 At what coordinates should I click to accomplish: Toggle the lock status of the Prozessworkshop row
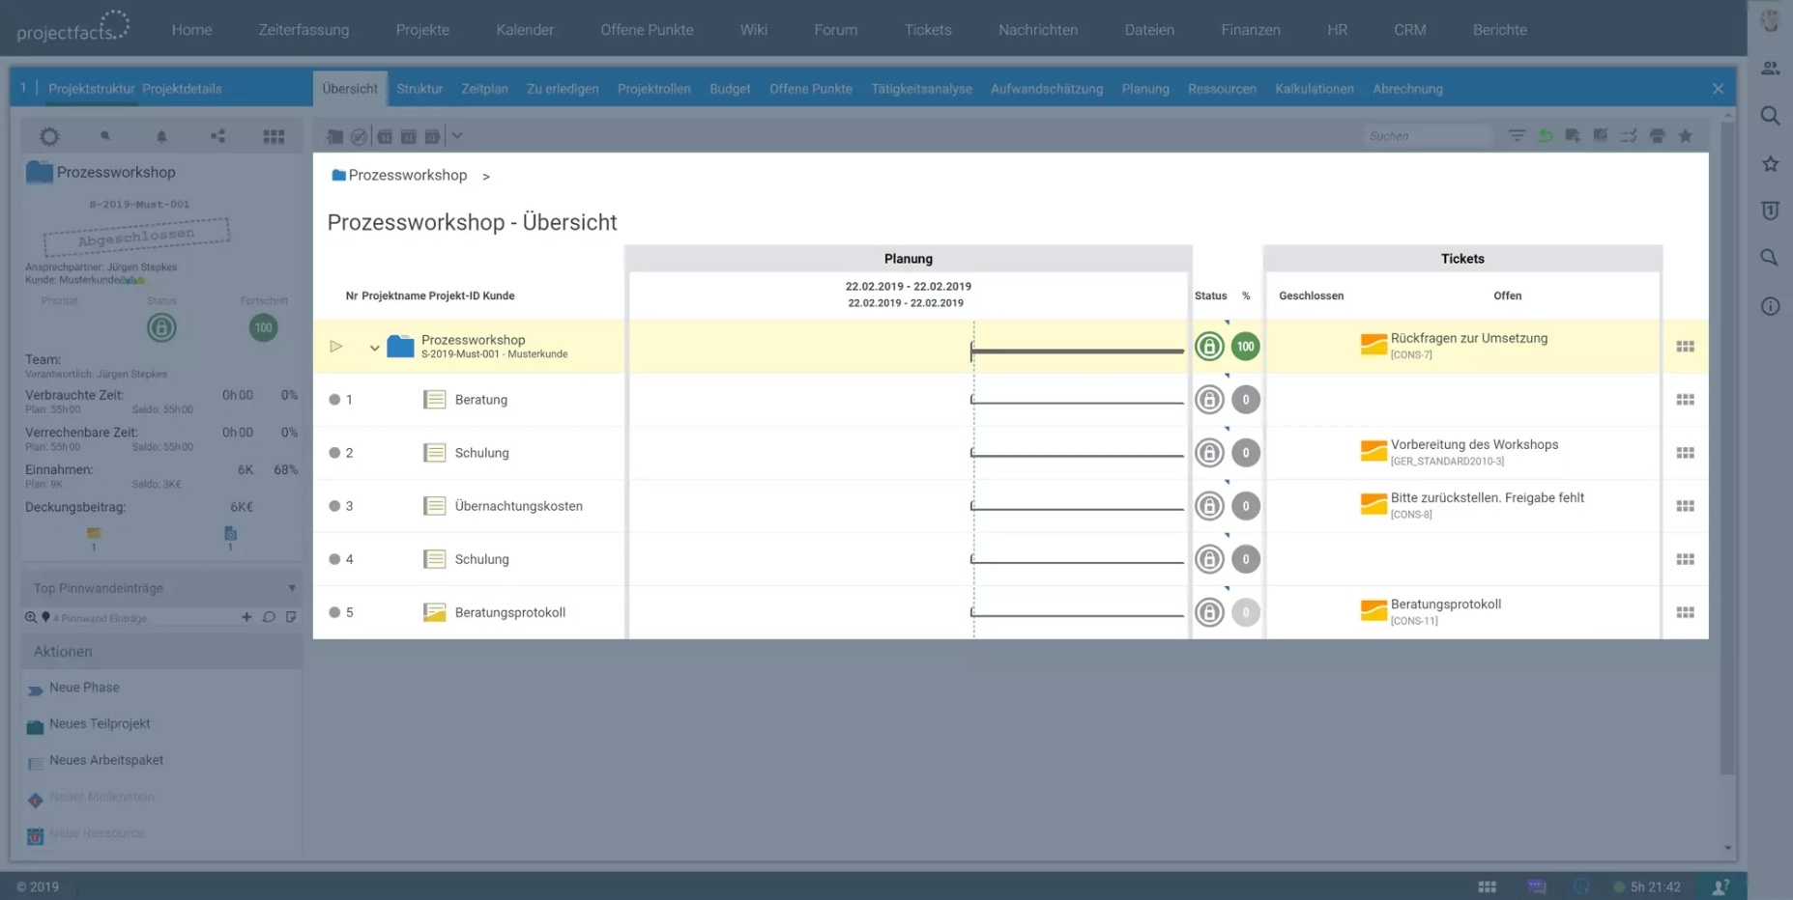coord(1209,347)
